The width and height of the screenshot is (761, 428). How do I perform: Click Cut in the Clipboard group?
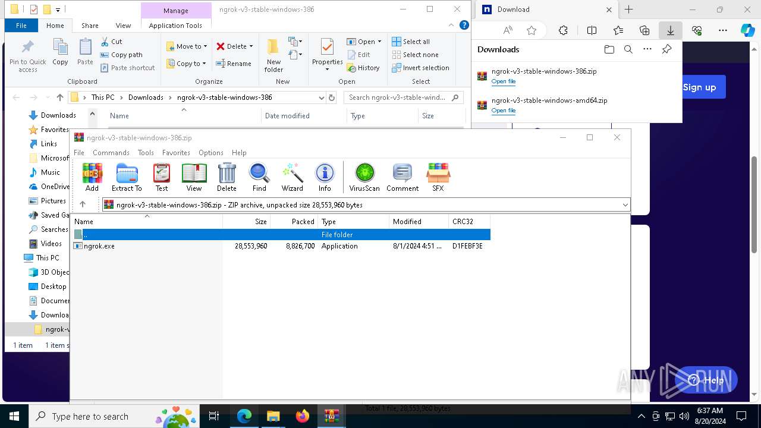click(111, 42)
